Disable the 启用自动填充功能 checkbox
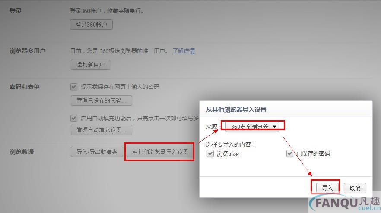 coord(74,118)
